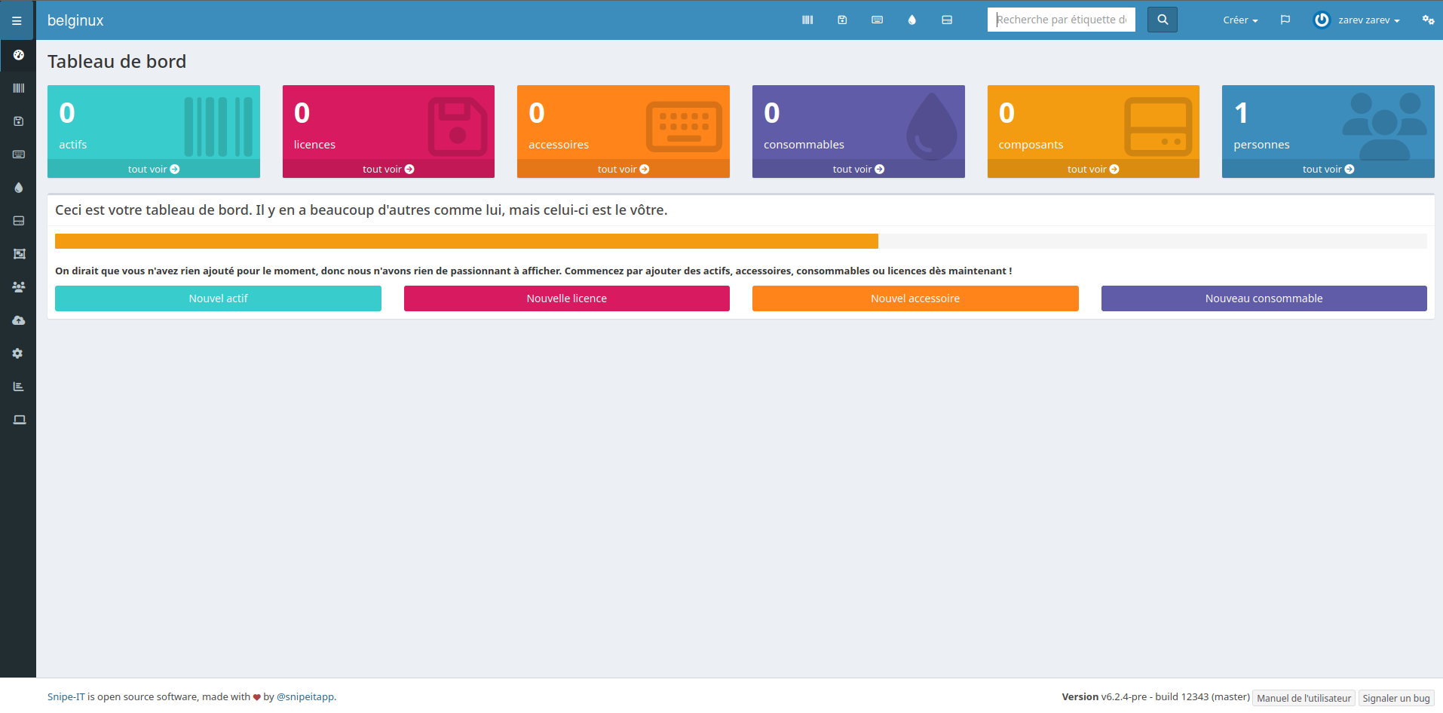The image size is (1443, 713).
Task: Open the consumables droplet icon in the sidebar
Action: 17,188
